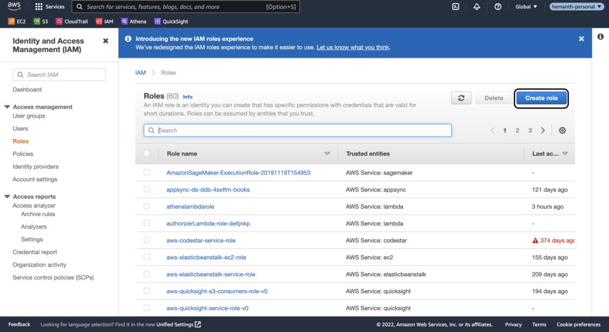Open Service control policies (SCPs)
Image resolution: width=609 pixels, height=332 pixels.
[x=53, y=277]
